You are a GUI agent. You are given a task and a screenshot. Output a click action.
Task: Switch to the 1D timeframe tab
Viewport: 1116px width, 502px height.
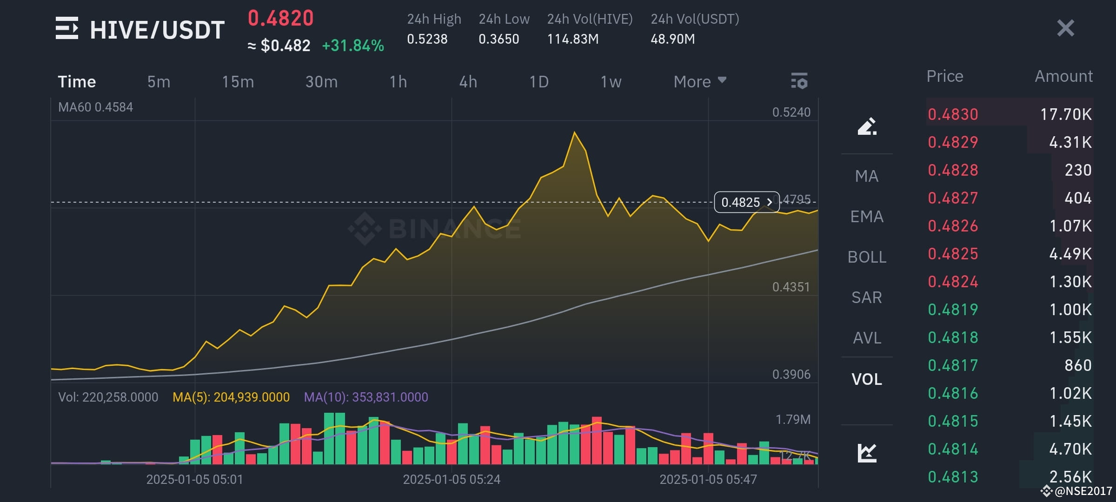(x=539, y=81)
